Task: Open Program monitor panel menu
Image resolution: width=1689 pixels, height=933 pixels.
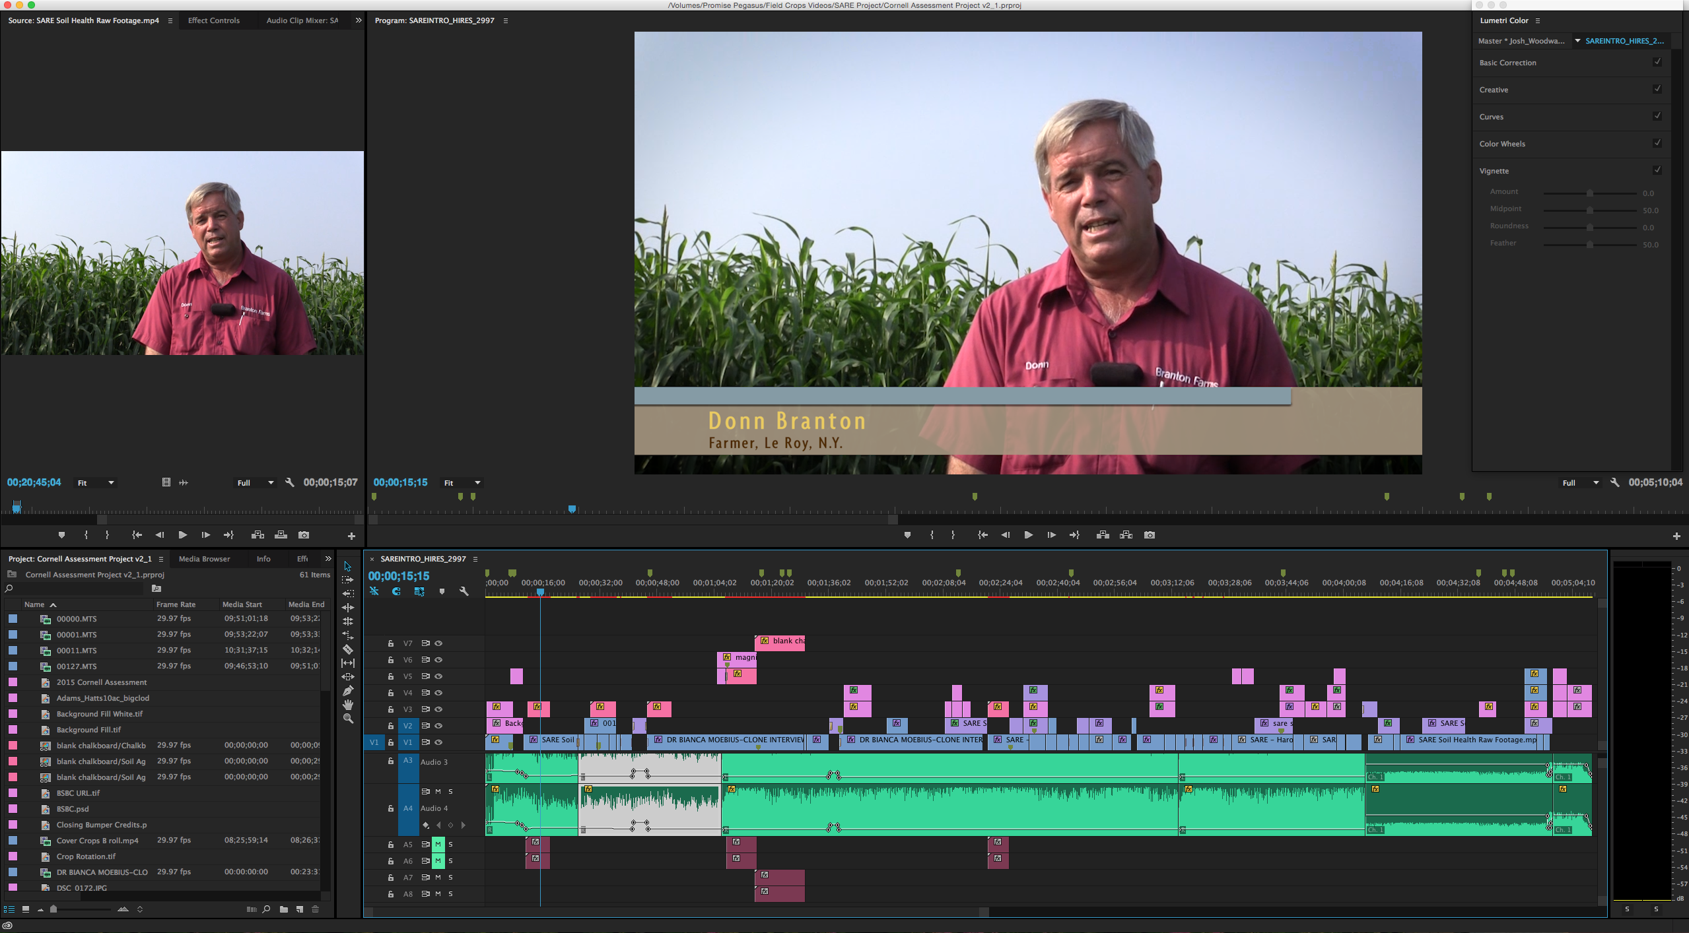Action: tap(506, 20)
